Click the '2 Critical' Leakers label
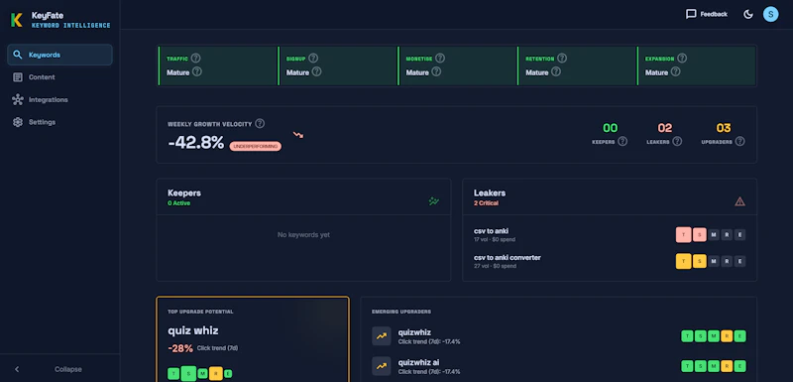The image size is (793, 382). pyautogui.click(x=486, y=203)
